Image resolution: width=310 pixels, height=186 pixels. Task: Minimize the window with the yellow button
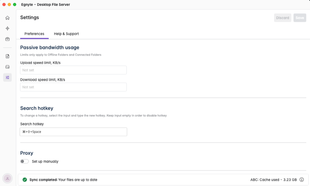coord(9,5)
